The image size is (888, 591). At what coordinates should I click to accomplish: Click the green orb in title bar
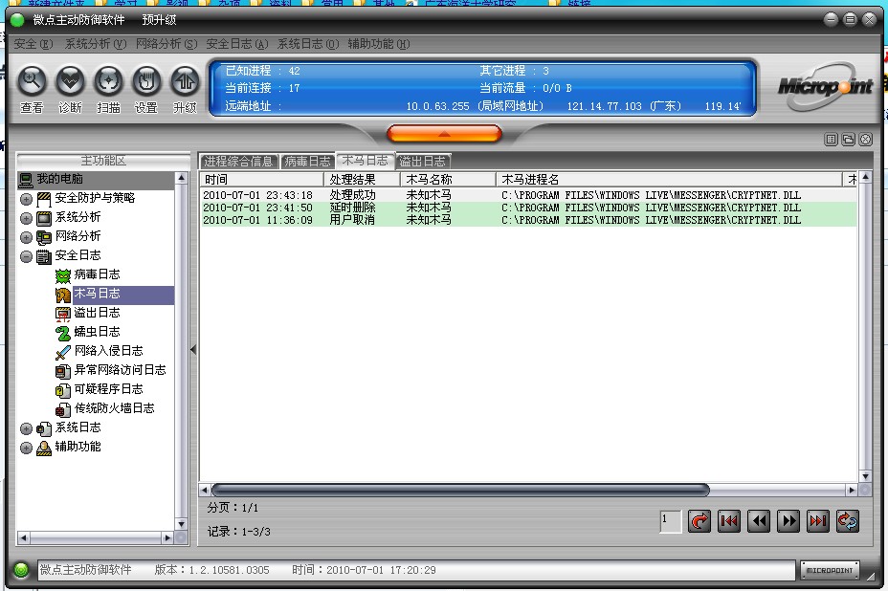click(17, 20)
